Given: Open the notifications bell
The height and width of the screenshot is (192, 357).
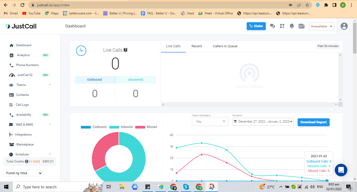Looking at the screenshot, I should pos(292,26).
